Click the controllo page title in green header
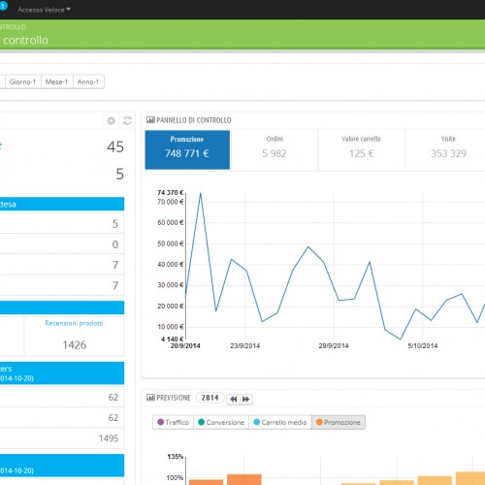 point(25,40)
